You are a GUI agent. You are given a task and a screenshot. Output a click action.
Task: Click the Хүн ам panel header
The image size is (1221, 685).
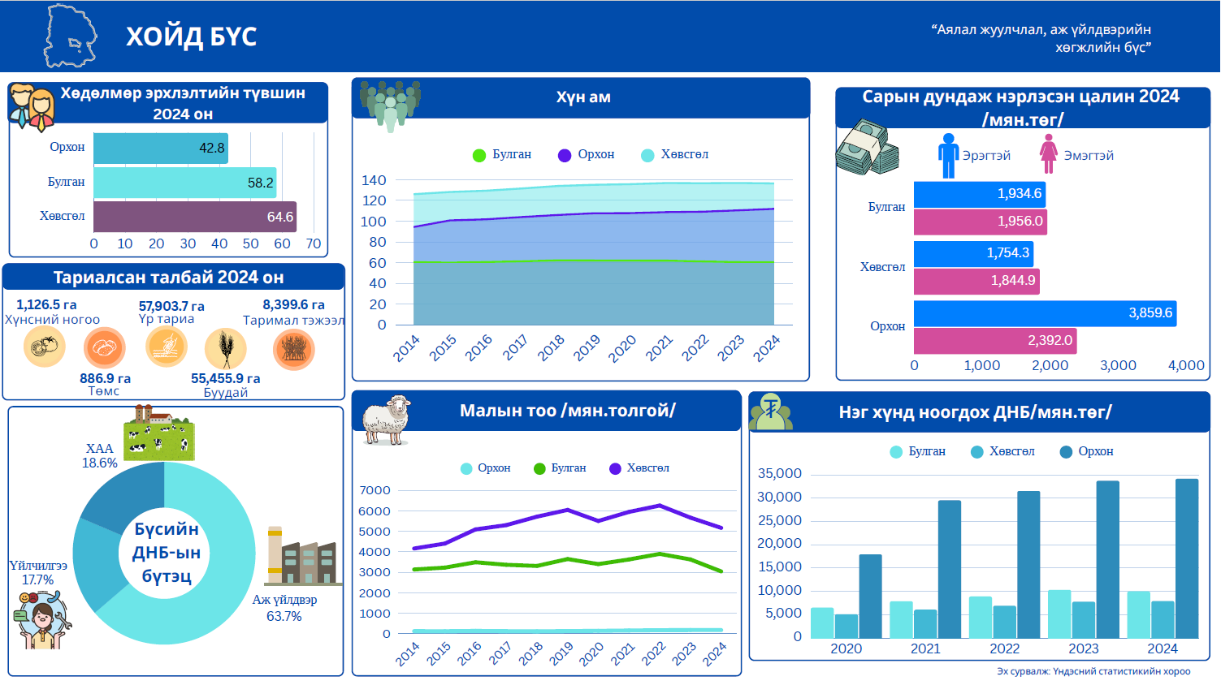(582, 97)
